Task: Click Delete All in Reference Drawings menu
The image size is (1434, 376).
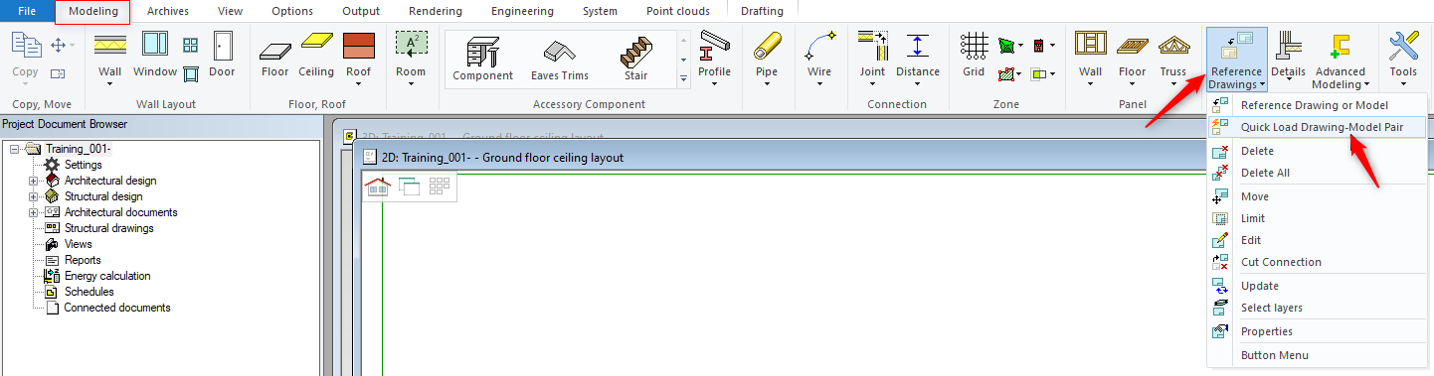Action: pos(1265,173)
